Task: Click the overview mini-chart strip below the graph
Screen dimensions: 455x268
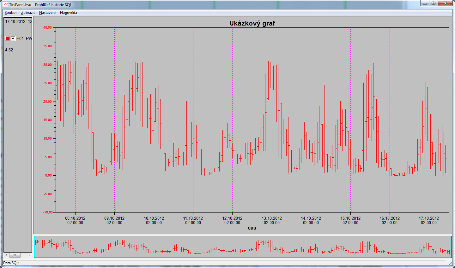Action: [x=243, y=247]
